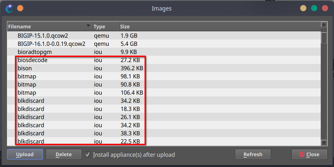Click the Upload button
This screenshot has height=167, width=334.
[x=25, y=154]
